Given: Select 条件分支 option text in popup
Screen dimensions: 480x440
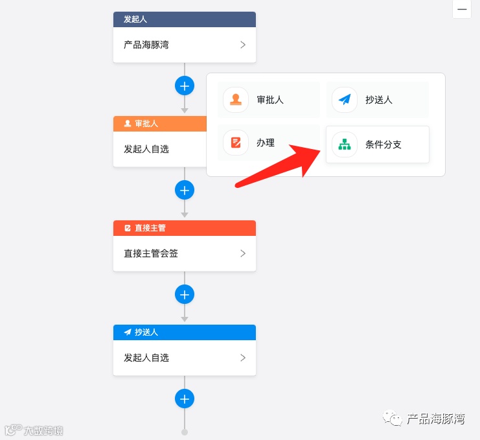Looking at the screenshot, I should tap(383, 145).
